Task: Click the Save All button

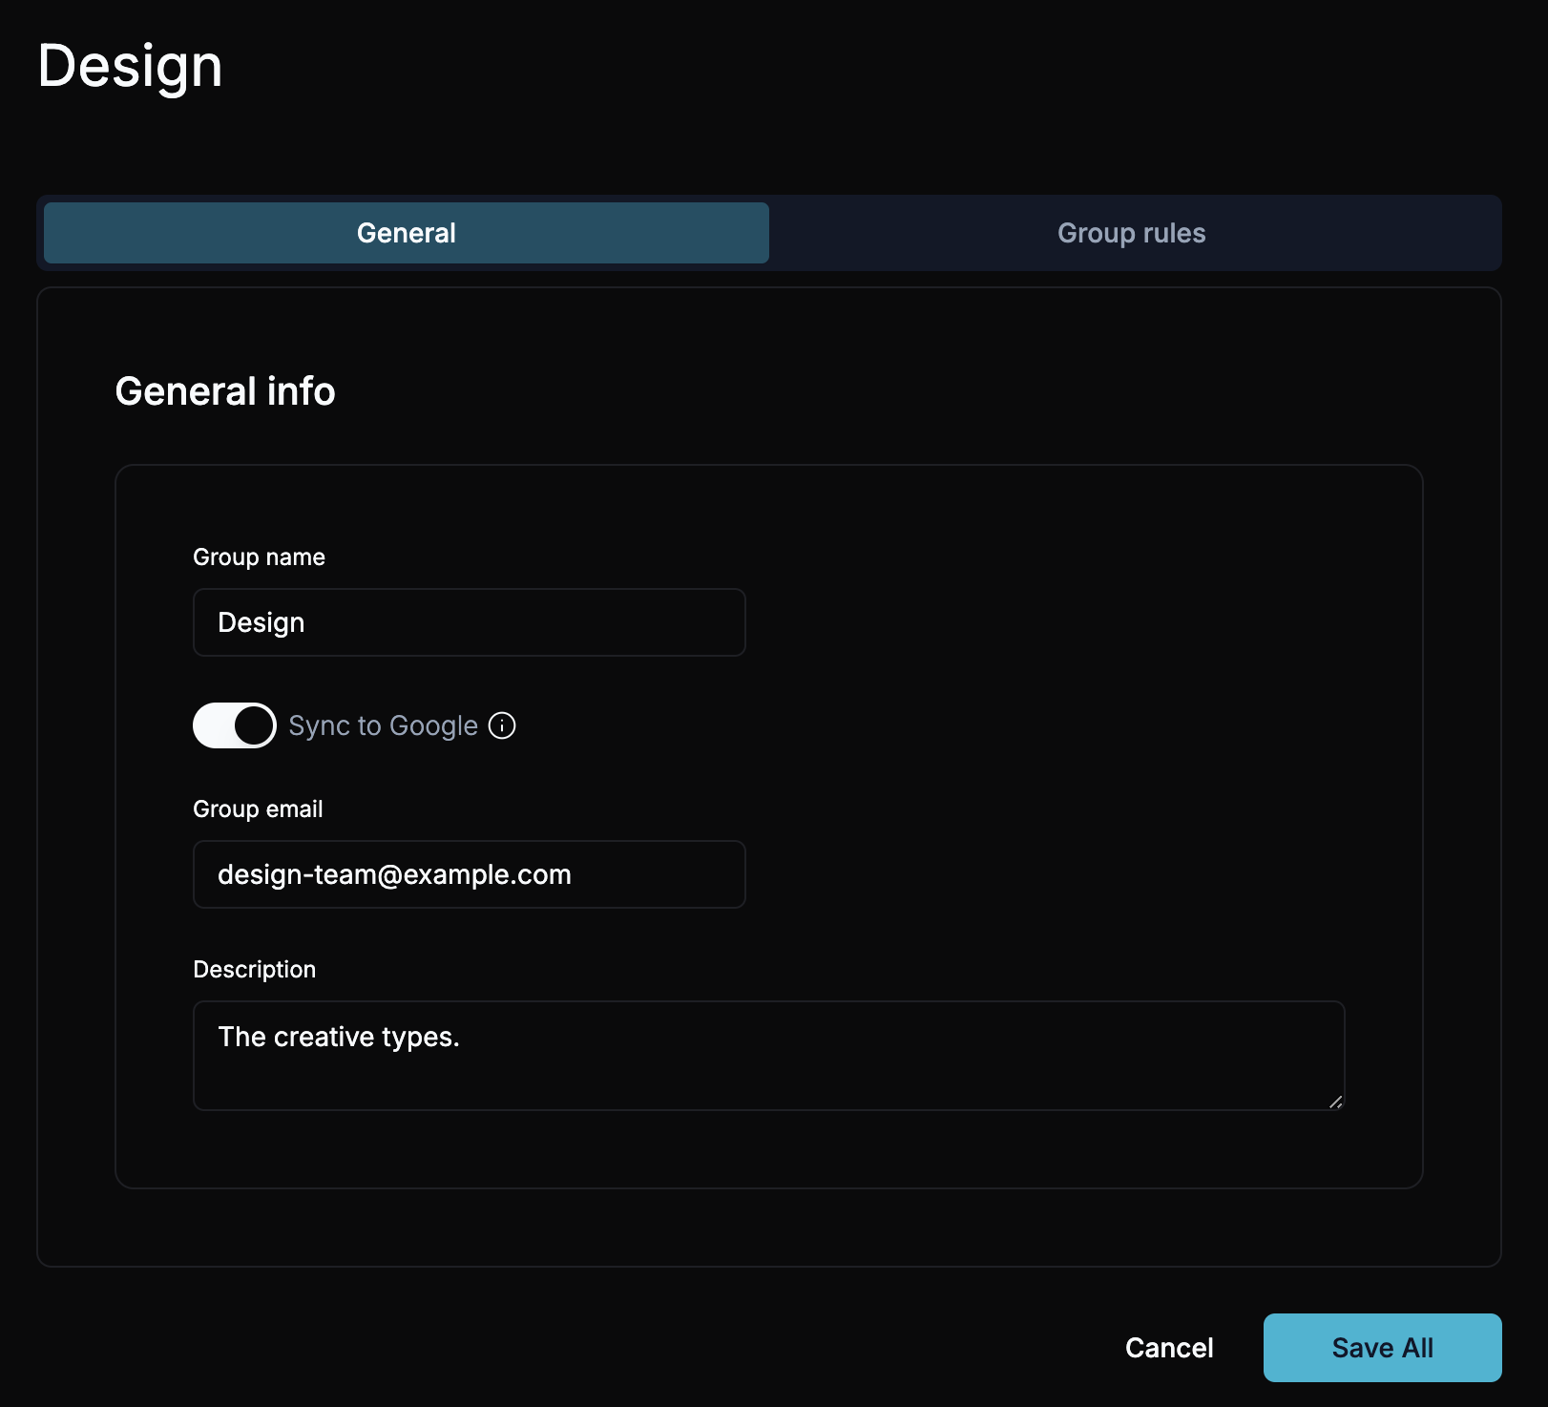Action: [1382, 1347]
